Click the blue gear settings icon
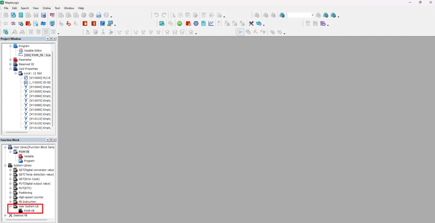 [x=196, y=24]
